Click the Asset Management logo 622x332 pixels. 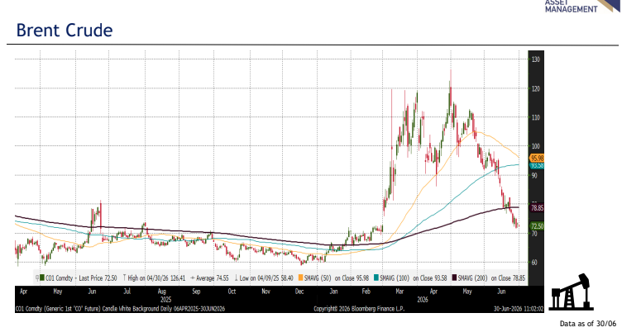pyautogui.click(x=581, y=7)
